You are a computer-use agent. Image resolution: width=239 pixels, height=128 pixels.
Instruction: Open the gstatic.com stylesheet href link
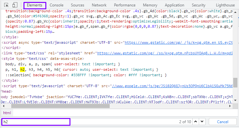[x=165, y=53]
